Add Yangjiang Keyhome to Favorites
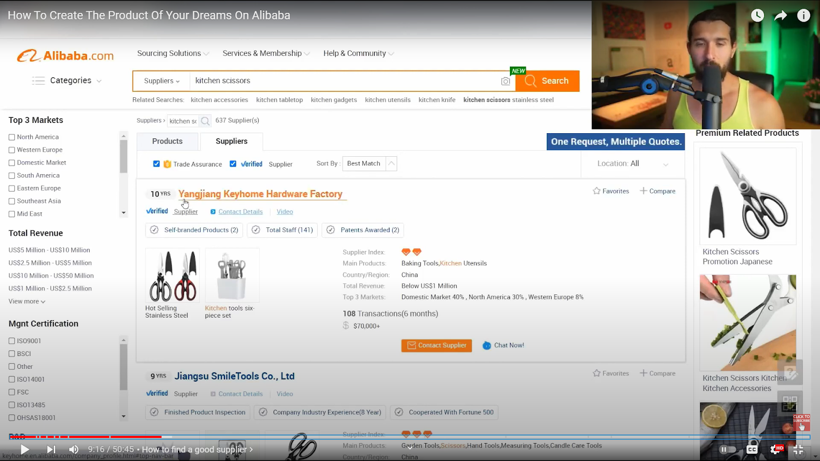The image size is (820, 461). (x=611, y=191)
